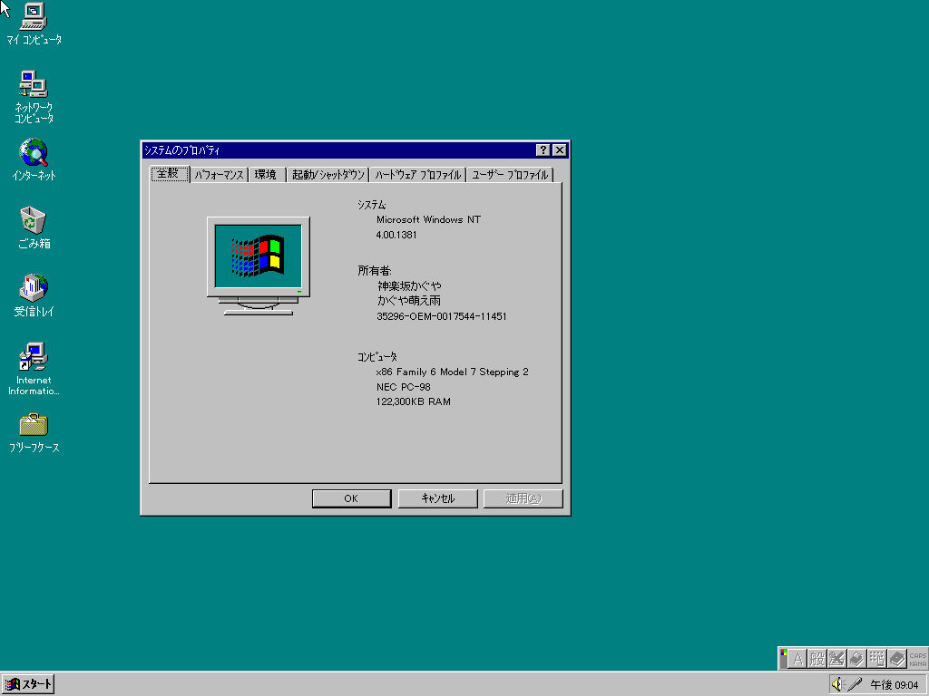This screenshot has height=696, width=929.
Task: Click the owner name 神楽坂かぐや
Action: point(409,285)
